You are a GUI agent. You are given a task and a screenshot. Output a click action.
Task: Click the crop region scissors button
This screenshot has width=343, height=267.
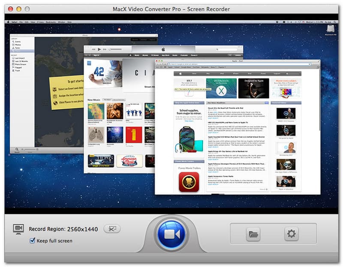[x=112, y=228]
